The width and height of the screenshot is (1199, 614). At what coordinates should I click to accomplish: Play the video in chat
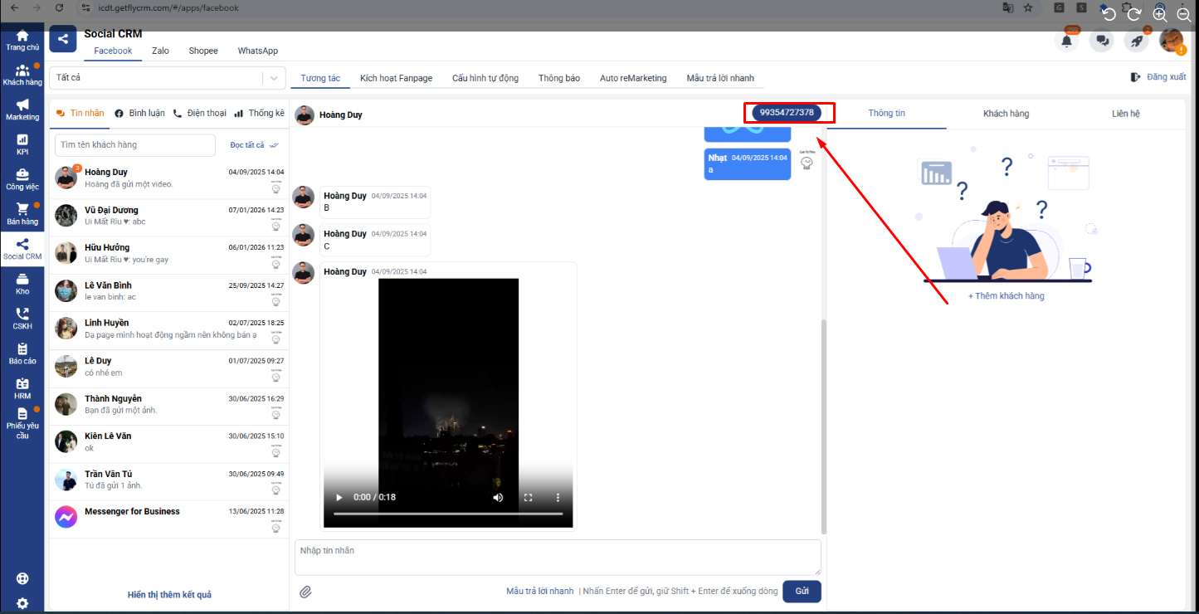point(338,497)
